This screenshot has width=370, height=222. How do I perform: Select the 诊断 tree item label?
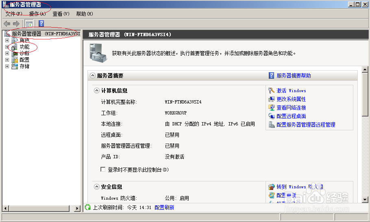pyautogui.click(x=24, y=54)
